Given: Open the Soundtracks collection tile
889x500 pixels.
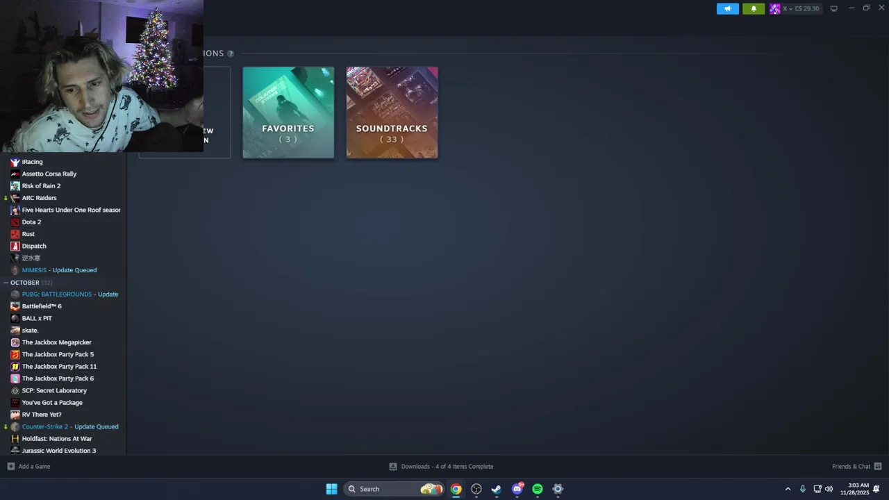Looking at the screenshot, I should point(392,112).
